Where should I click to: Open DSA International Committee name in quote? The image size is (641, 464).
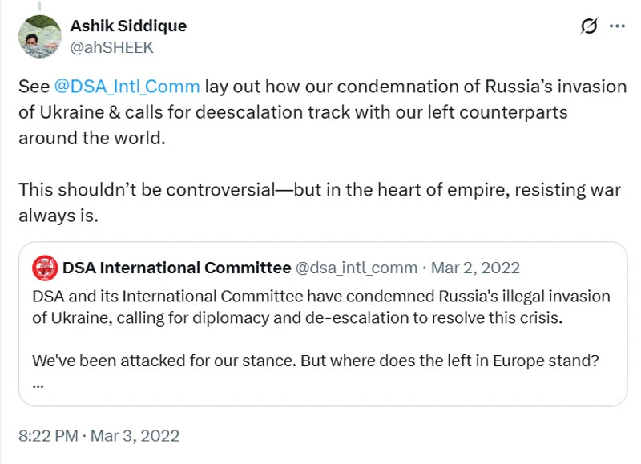point(176,268)
